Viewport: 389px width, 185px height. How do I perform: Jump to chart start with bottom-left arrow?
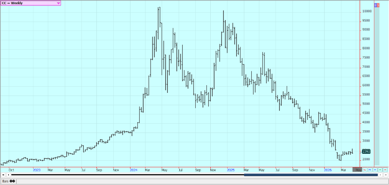[3, 175]
